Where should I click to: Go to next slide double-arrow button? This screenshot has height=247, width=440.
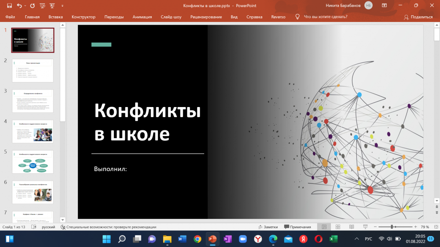pyautogui.click(x=436, y=213)
